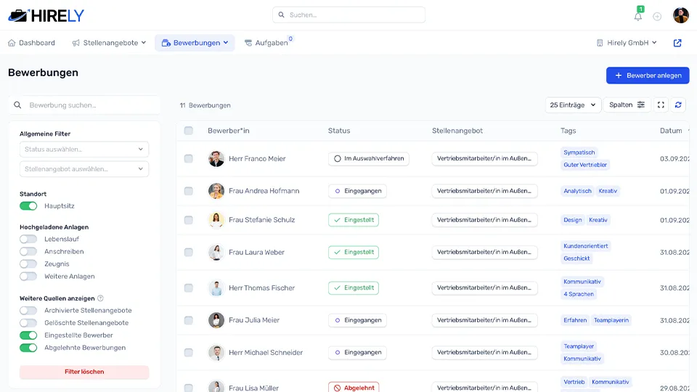Turn on Archivierte Stellenangebote toggle
Screen dimensions: 697x392
(x=28, y=311)
